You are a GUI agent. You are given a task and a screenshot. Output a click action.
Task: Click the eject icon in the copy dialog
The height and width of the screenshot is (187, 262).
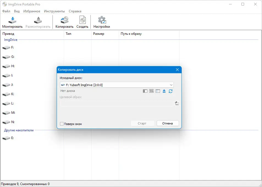click(164, 91)
